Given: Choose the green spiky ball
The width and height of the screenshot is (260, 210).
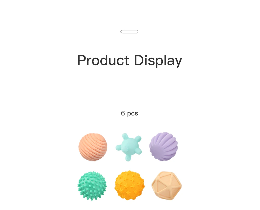Looking at the screenshot, I should coord(92,186).
